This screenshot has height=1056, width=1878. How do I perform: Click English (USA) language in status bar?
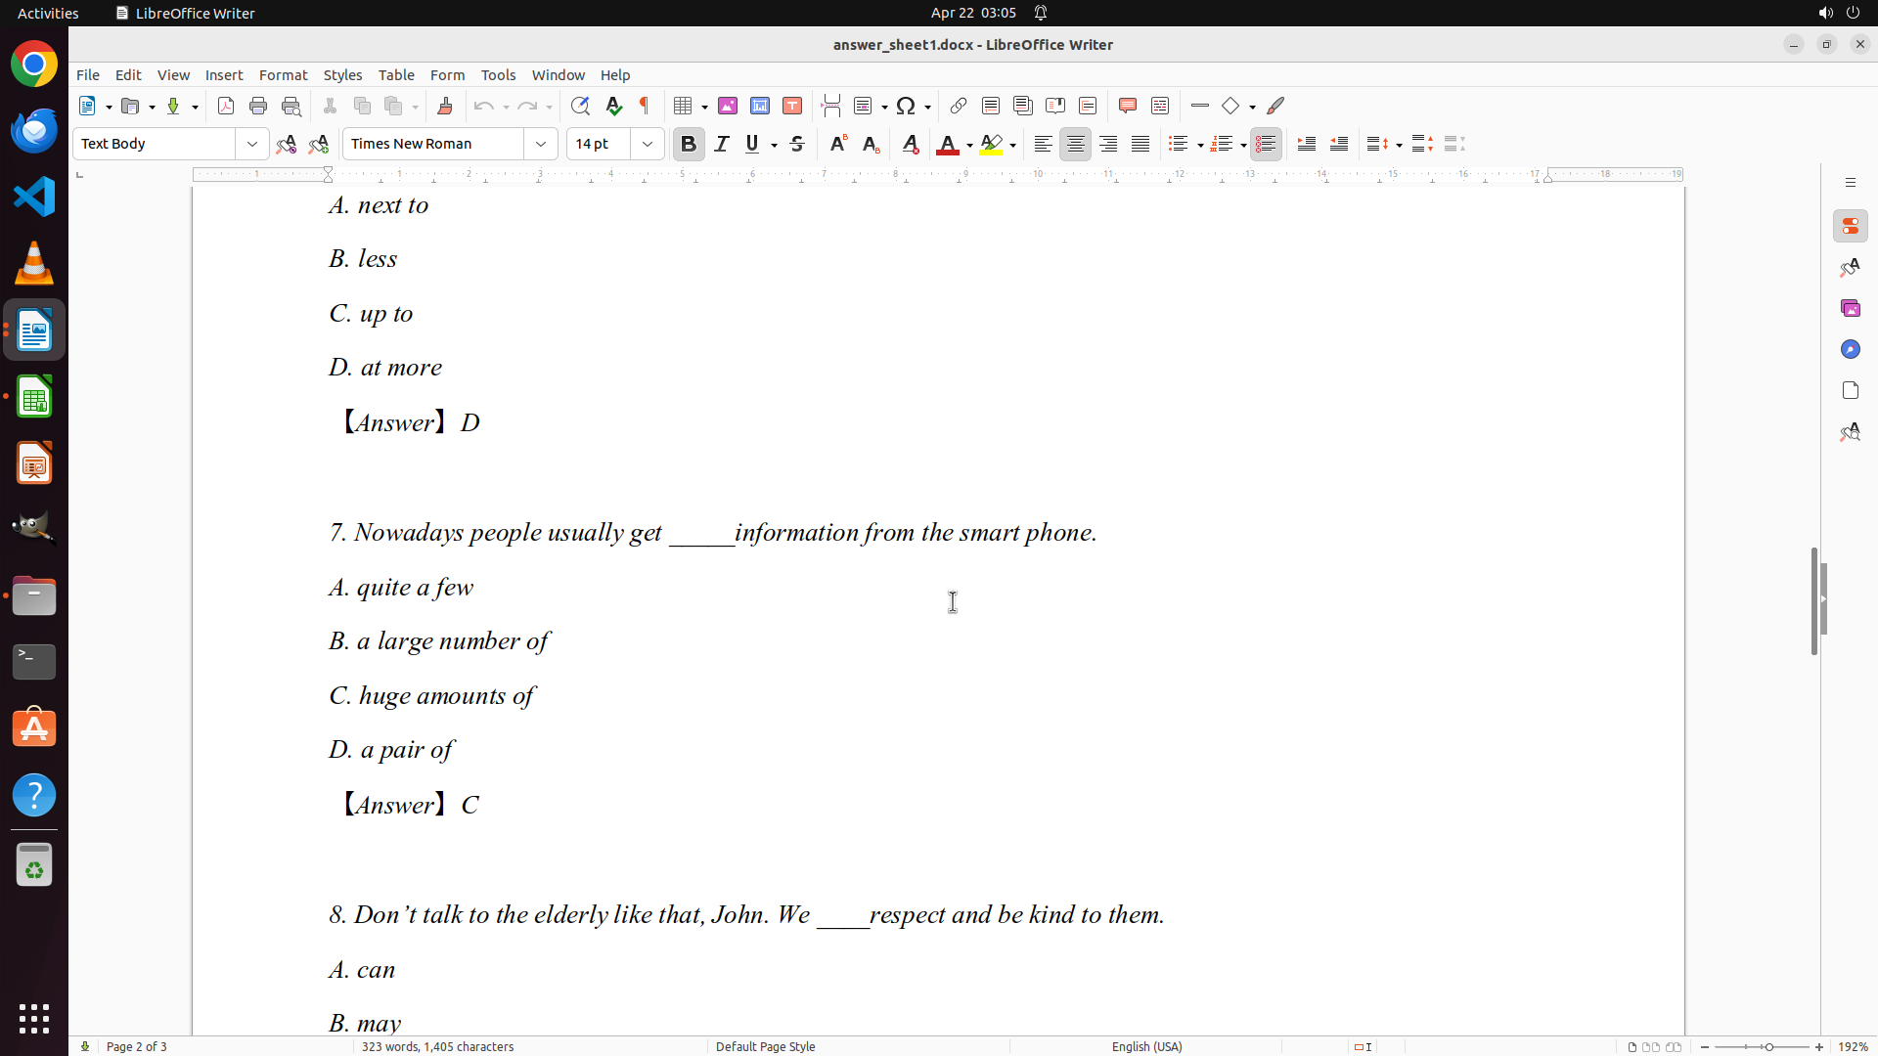[x=1146, y=1046]
